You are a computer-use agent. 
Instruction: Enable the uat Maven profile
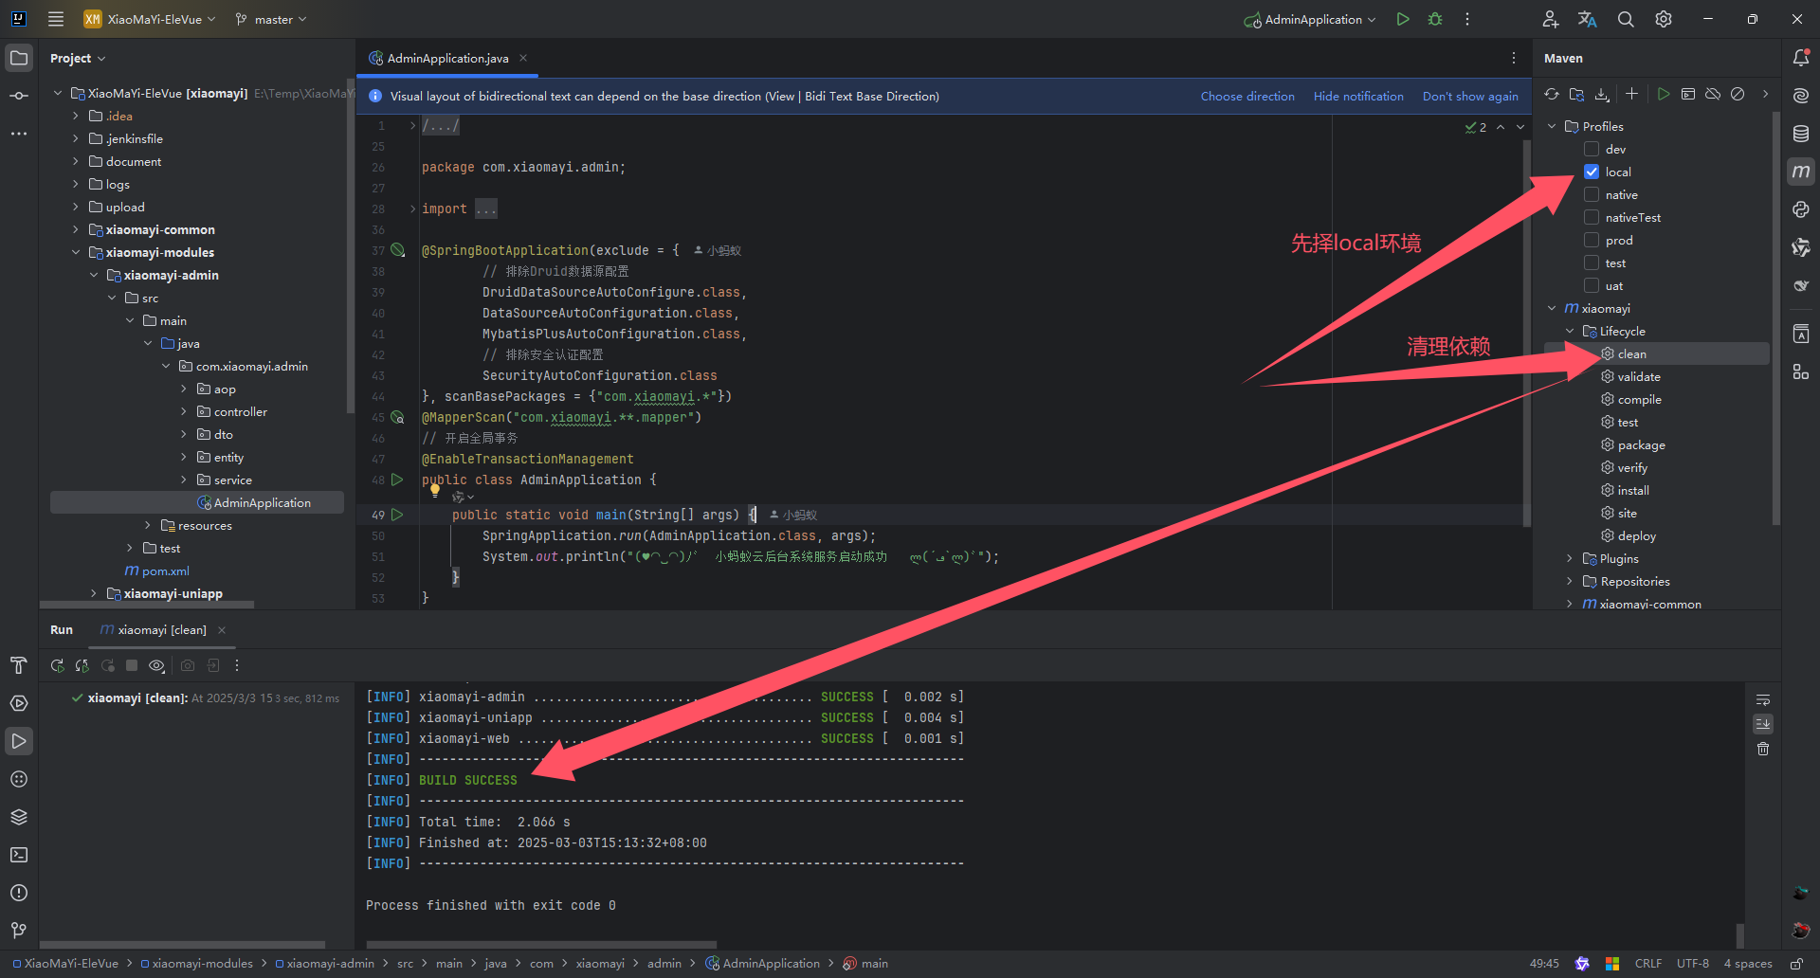[1592, 285]
